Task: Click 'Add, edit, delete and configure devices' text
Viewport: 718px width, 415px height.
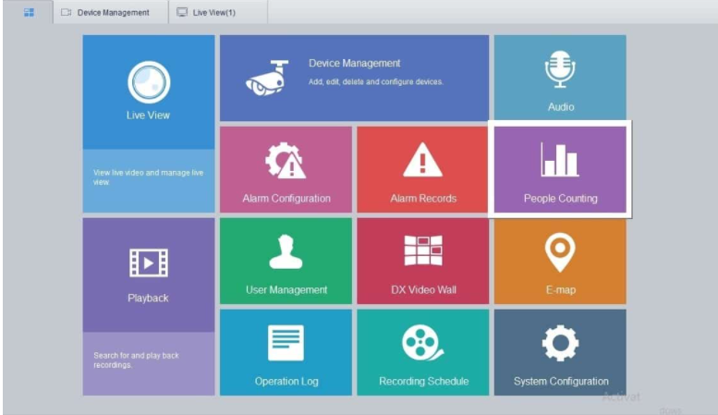Action: tap(376, 82)
